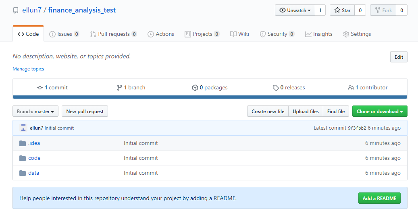The width and height of the screenshot is (418, 217).
Task: Expand the Branch: master selector
Action: point(35,111)
